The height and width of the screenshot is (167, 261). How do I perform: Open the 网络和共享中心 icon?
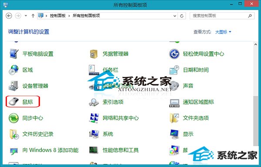point(94,118)
